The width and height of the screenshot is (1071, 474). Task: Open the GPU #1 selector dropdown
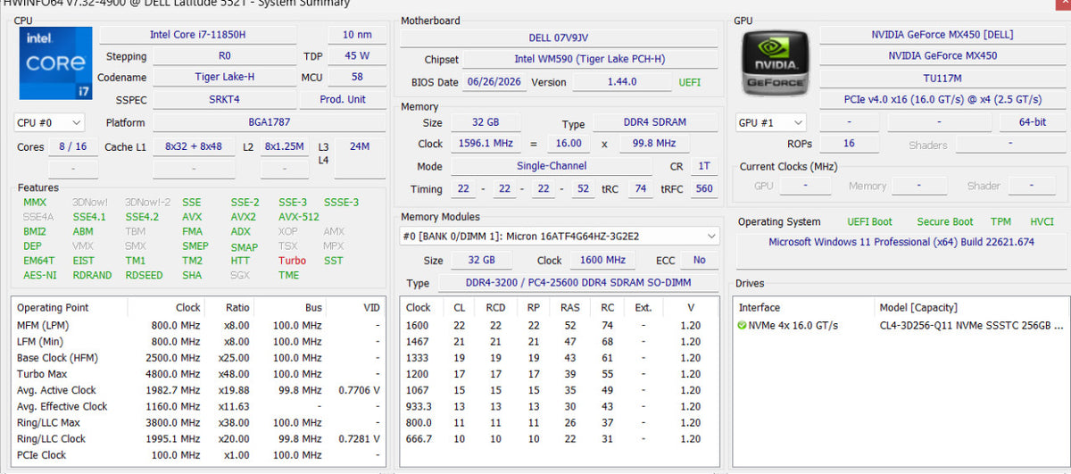pos(770,122)
